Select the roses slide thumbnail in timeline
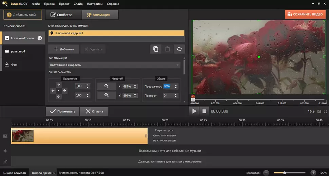The width and height of the screenshot is (329, 176). 23,136
